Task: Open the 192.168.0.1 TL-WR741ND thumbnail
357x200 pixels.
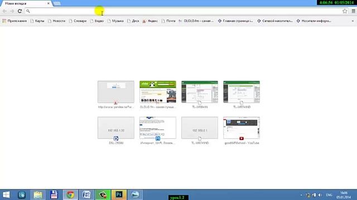Action: 200,128
